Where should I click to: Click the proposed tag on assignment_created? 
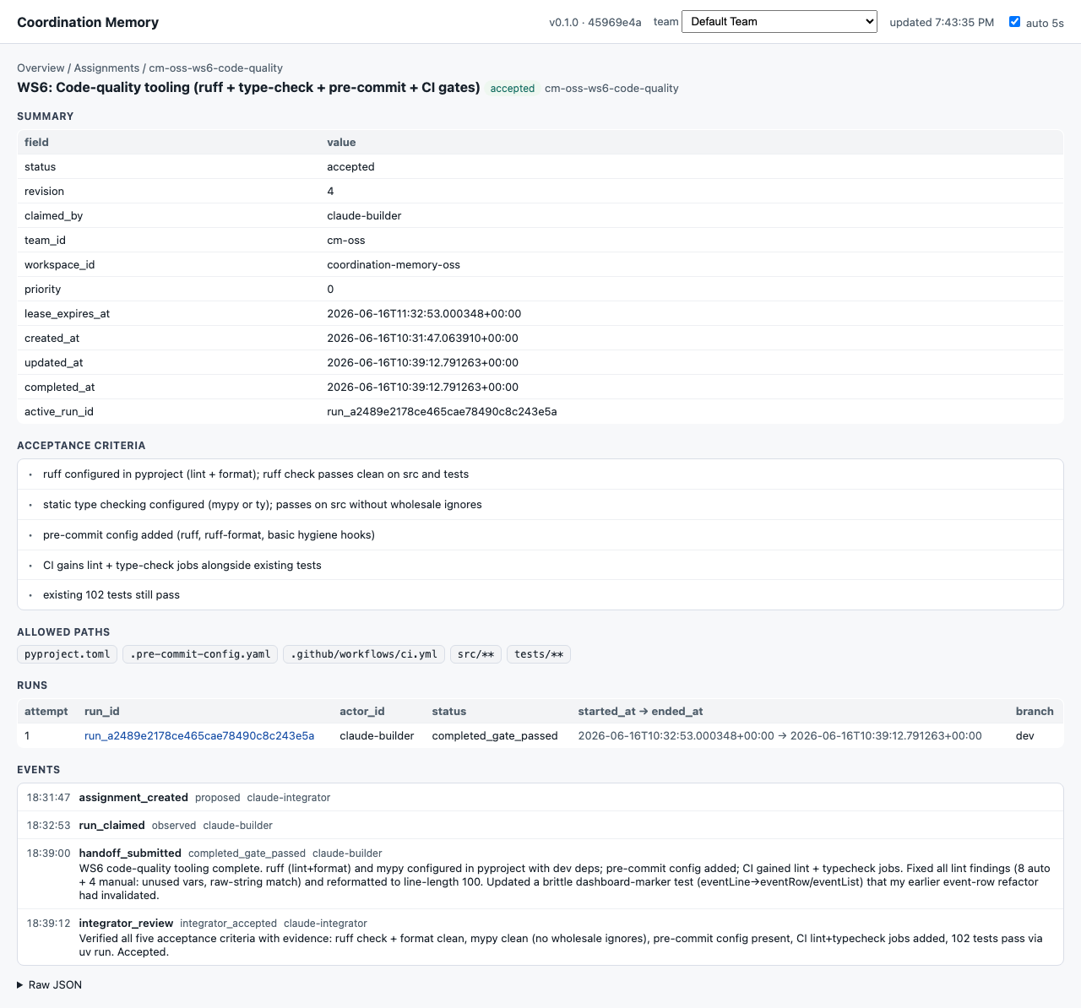pos(217,797)
